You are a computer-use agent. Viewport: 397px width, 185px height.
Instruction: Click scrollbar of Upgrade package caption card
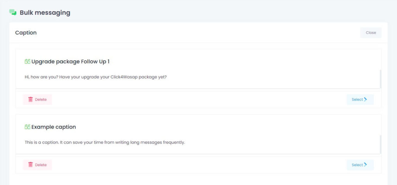tap(381, 79)
